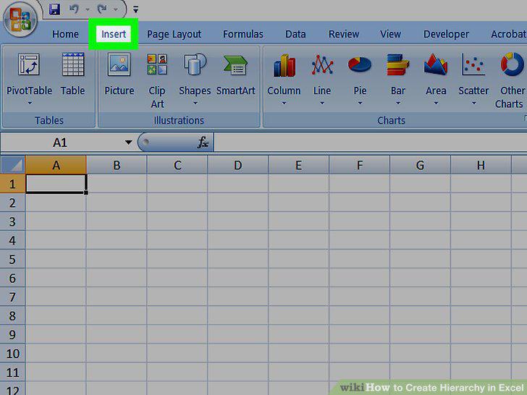Switch to the Review tab
Viewport: 527px width, 395px height.
click(x=344, y=34)
